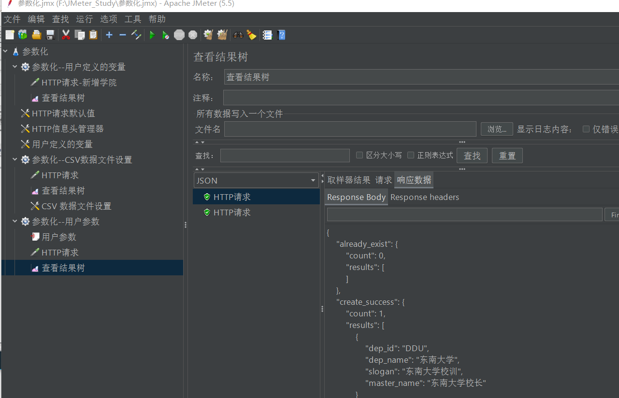This screenshot has height=398, width=619.
Task: Expand tabs using arrow beside 取样器结果
Action: pyautogui.click(x=323, y=181)
